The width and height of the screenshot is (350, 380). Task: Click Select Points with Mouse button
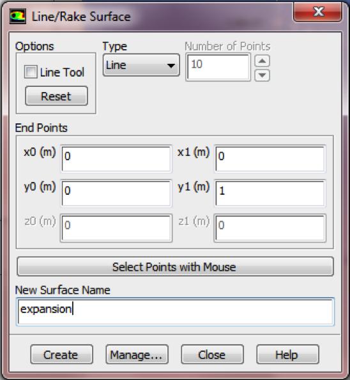click(175, 266)
